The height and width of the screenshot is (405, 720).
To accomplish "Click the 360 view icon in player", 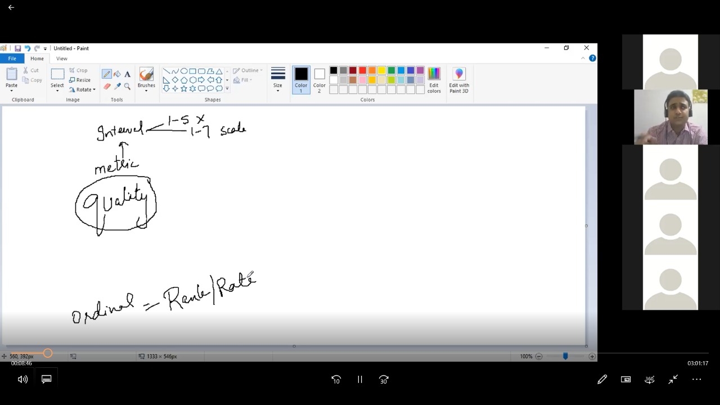I will point(649,380).
